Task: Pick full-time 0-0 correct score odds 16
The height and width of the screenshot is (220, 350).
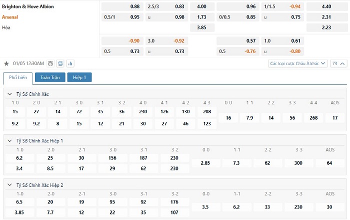Action: click(228, 118)
